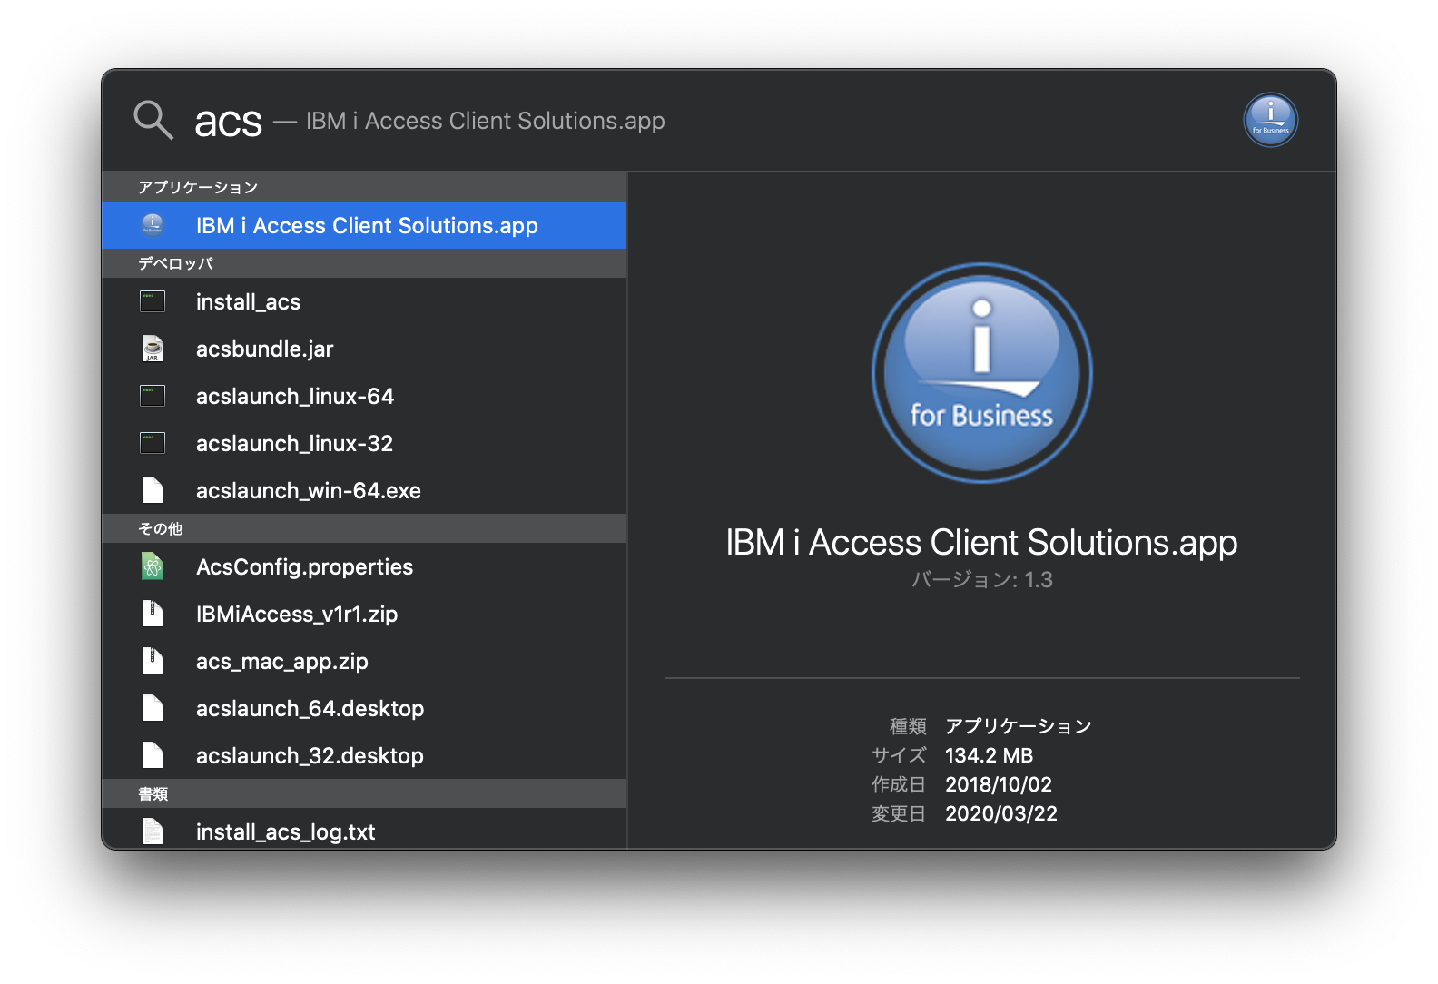
Task: Select install_acs_log.txt in documents
Action: [x=364, y=829]
